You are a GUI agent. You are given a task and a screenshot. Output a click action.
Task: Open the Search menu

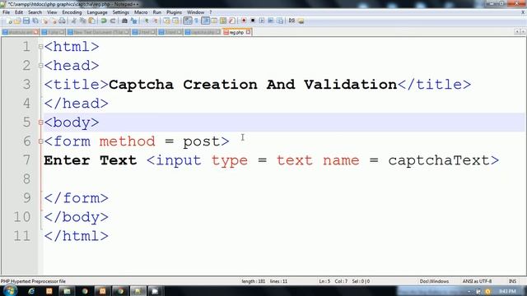click(x=35, y=12)
